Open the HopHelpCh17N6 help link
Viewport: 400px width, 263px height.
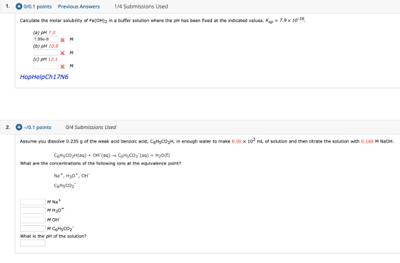(x=44, y=77)
